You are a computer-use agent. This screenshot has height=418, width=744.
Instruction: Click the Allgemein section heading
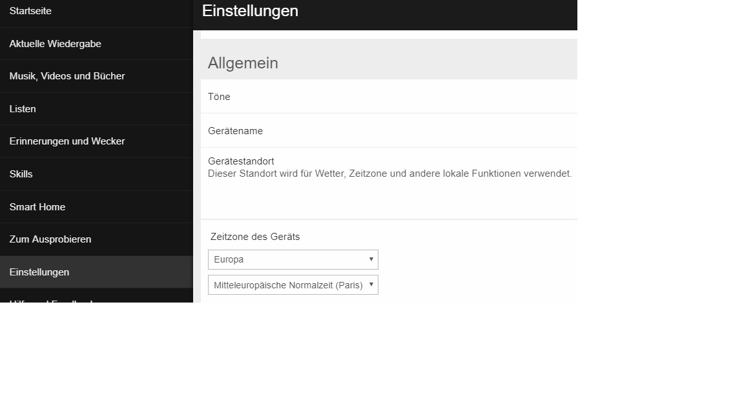tap(243, 63)
